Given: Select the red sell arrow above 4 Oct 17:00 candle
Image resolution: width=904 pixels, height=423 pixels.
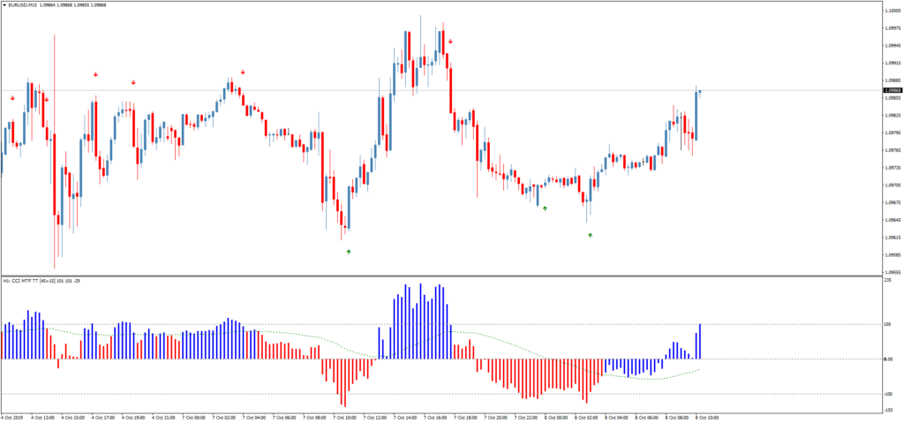Looking at the screenshot, I should (95, 74).
